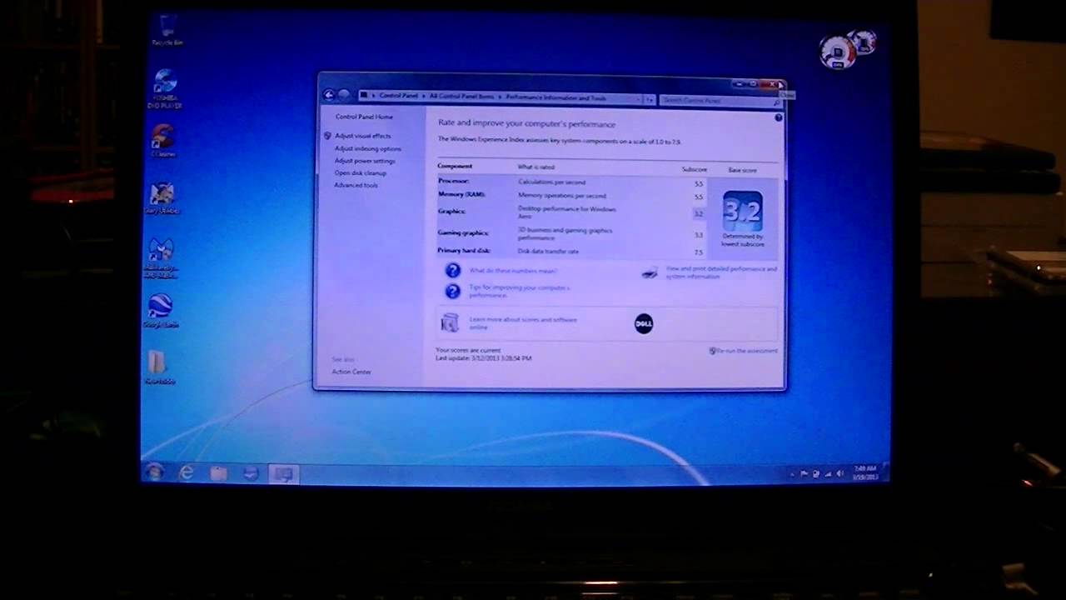Click Performance Information and Tools breadcrumb

(x=555, y=98)
